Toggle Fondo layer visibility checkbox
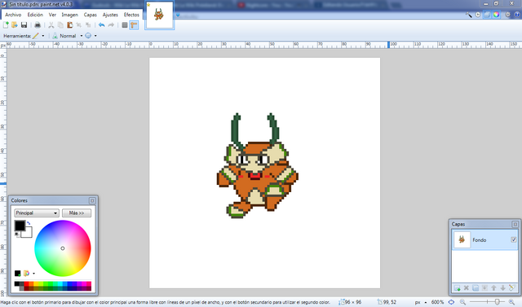522x307 pixels. coord(513,239)
